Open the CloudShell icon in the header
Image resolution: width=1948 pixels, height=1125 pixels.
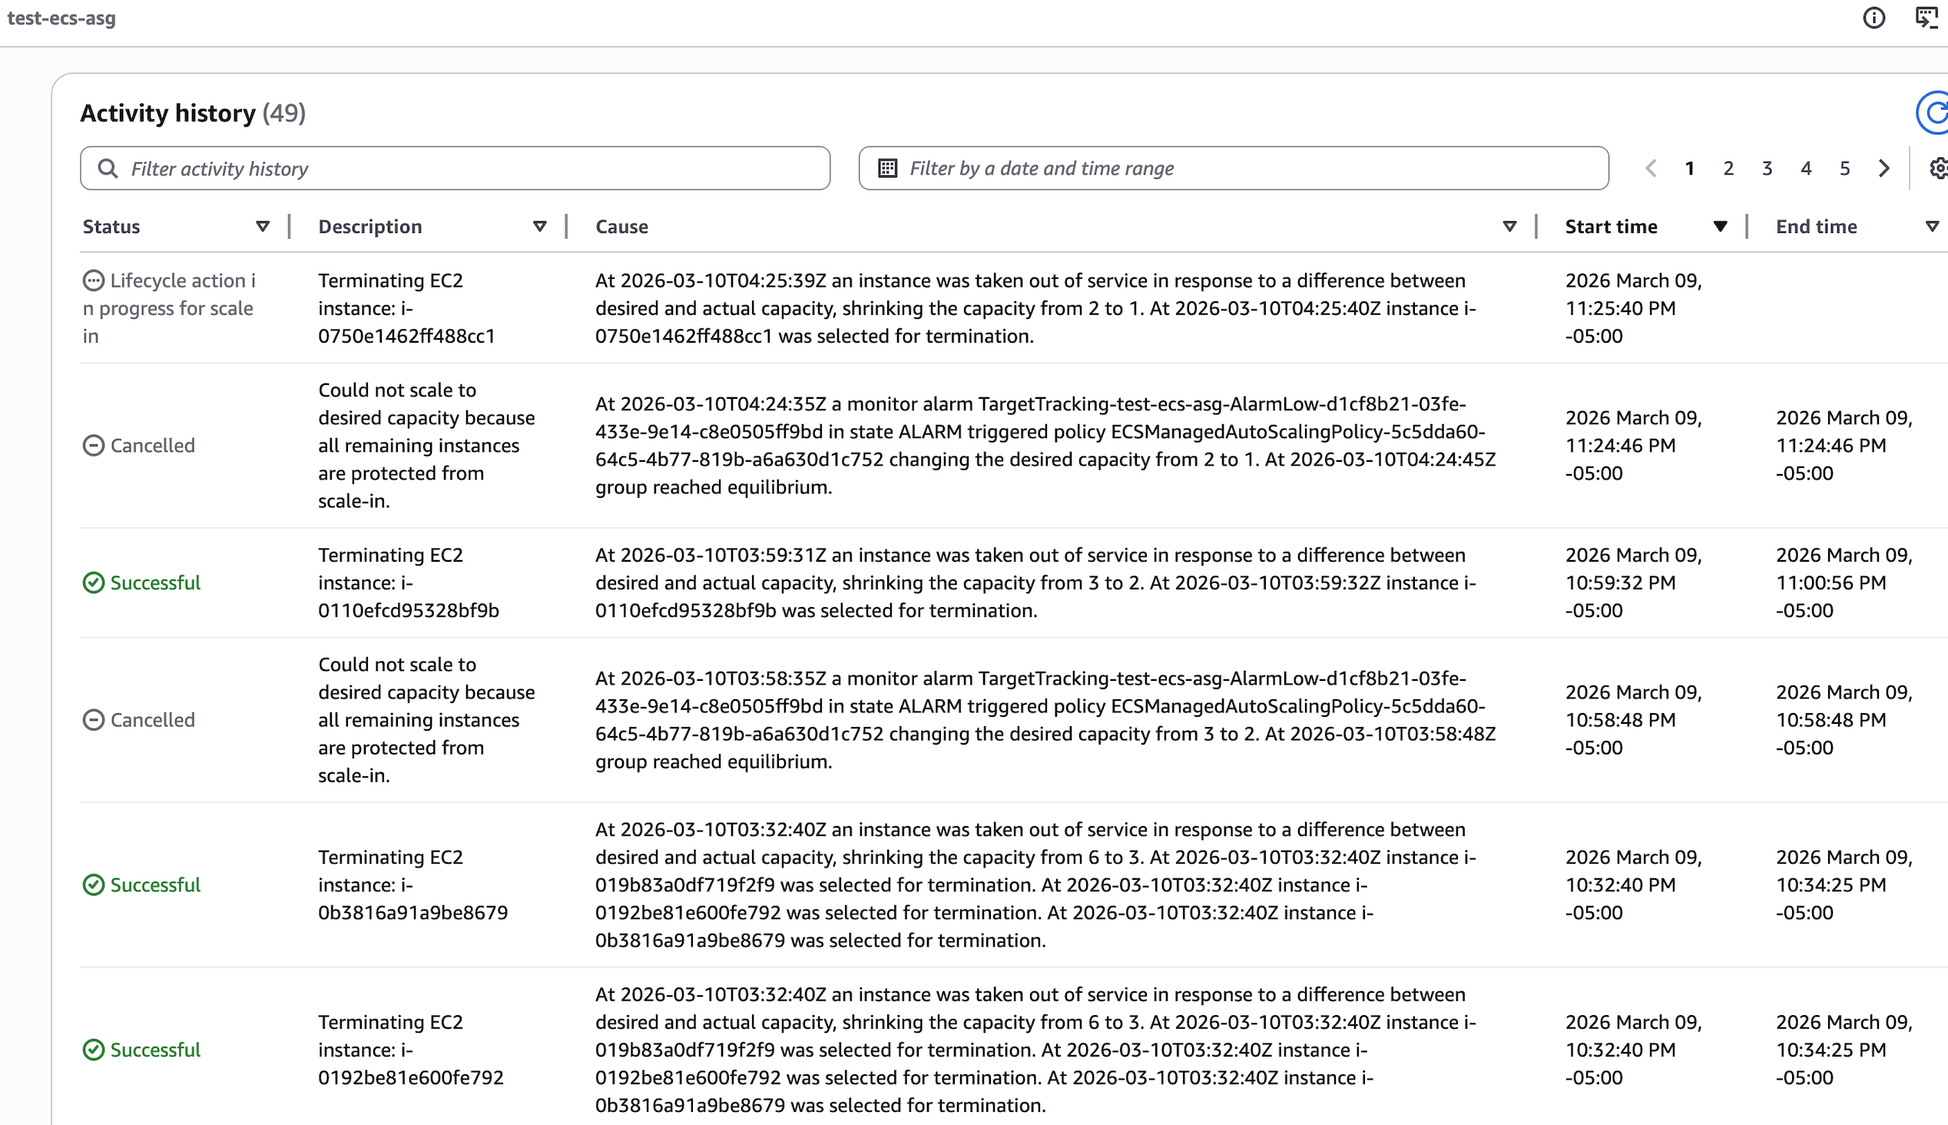(1926, 18)
